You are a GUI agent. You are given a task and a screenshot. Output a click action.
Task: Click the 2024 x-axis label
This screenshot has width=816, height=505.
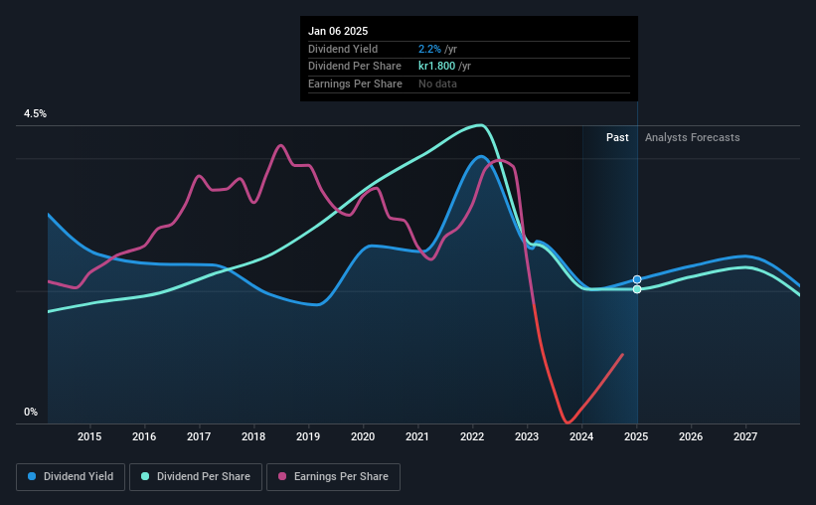(x=581, y=436)
